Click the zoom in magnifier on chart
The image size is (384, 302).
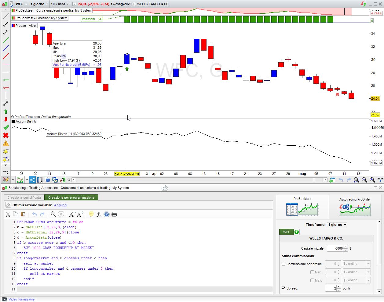click(372, 180)
